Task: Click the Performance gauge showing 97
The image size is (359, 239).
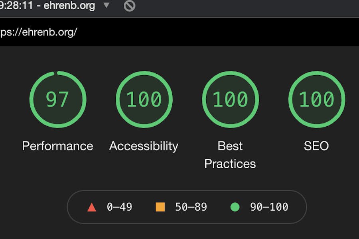Action: tap(58, 99)
